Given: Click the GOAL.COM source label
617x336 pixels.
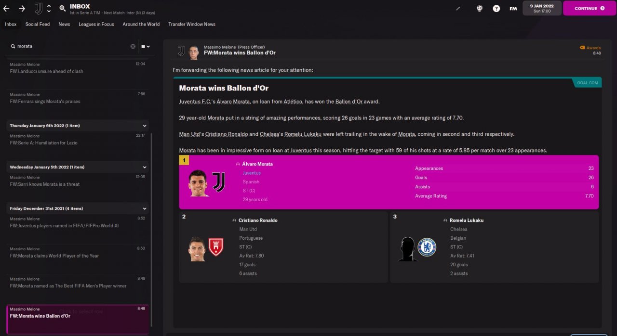Looking at the screenshot, I should pos(587,83).
